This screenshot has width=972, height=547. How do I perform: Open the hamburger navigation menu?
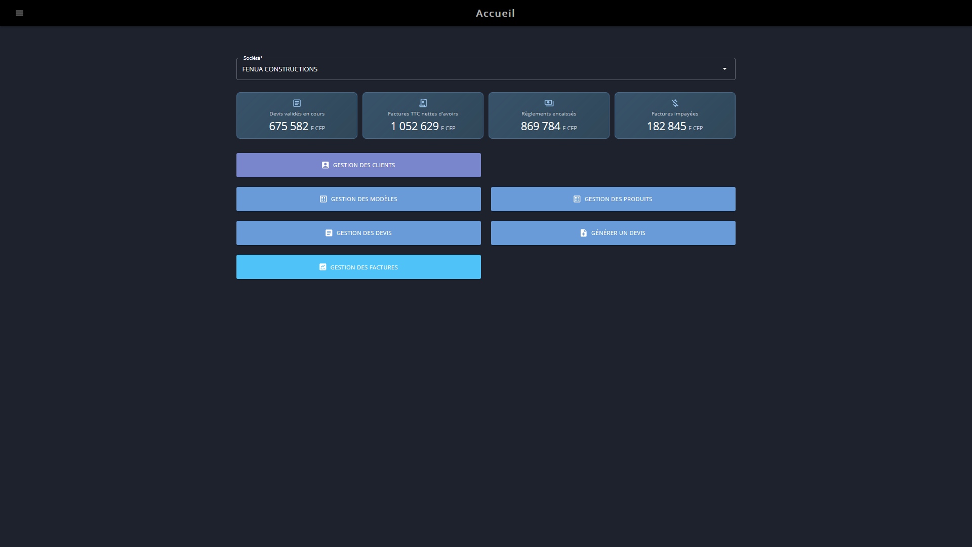click(x=20, y=13)
